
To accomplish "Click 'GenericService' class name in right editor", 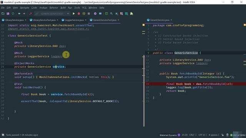I will click(186, 53).
